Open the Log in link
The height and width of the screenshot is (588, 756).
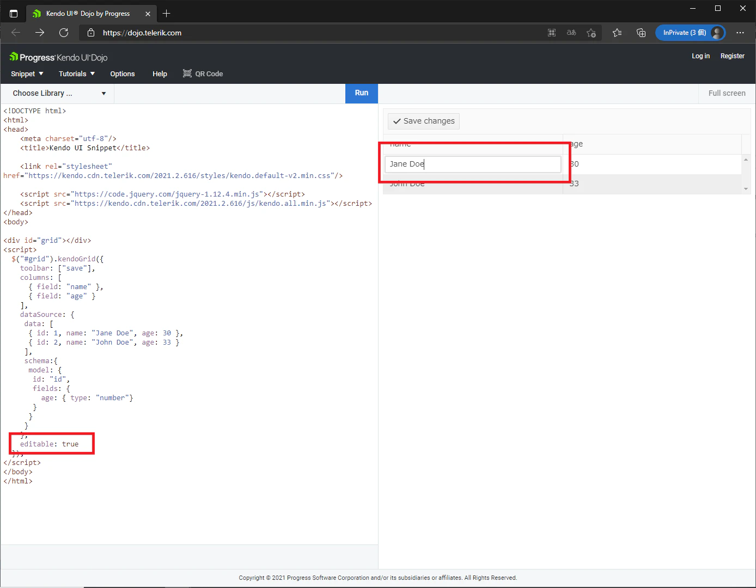tap(700, 56)
